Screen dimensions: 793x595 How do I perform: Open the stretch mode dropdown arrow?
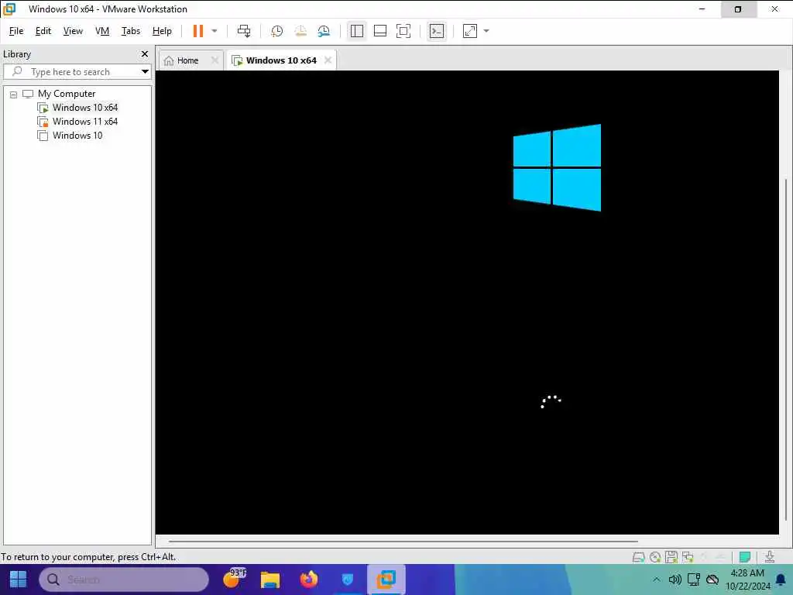(x=486, y=31)
